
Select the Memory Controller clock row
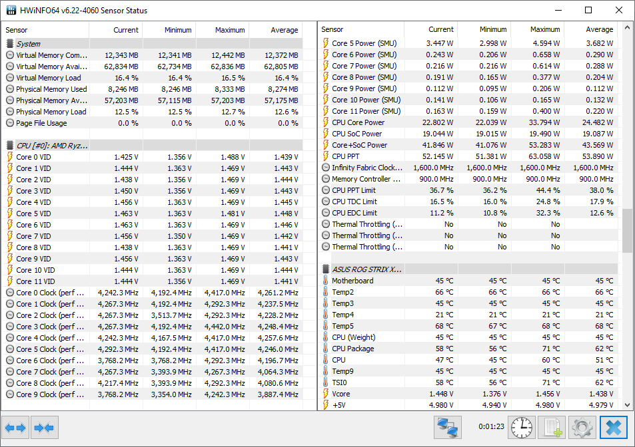point(468,179)
